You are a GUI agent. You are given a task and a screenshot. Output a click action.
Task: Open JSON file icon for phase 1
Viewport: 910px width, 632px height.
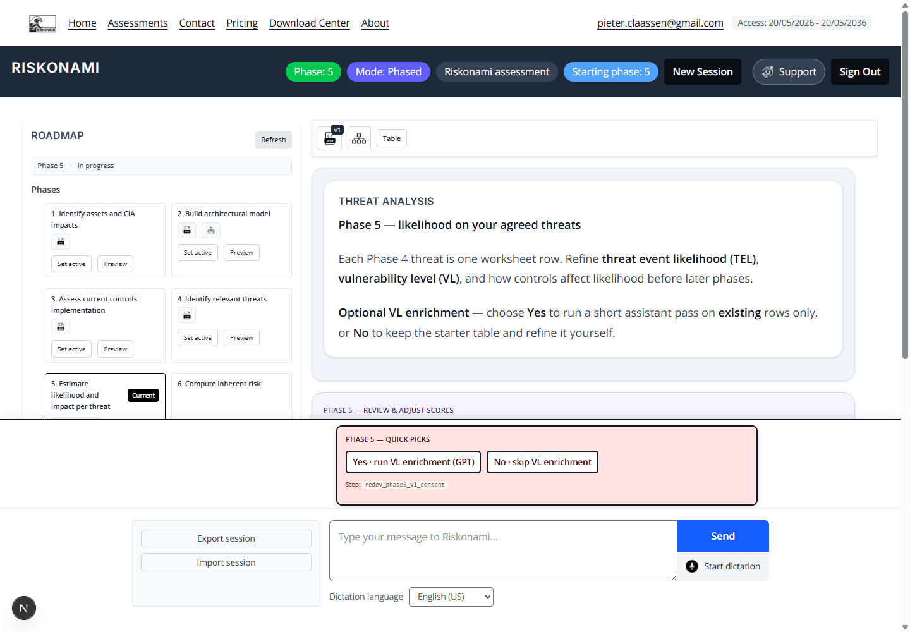pos(61,241)
